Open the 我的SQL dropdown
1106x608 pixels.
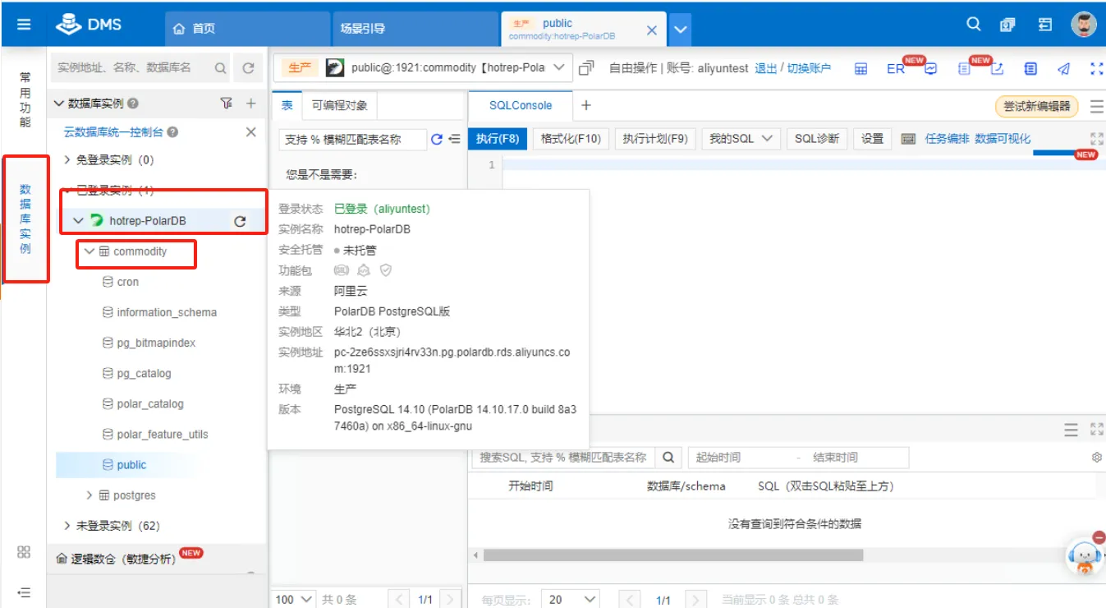(x=742, y=139)
